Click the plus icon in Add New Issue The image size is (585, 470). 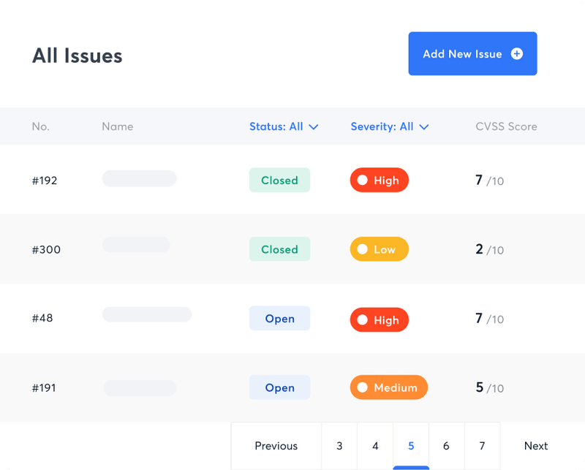coord(517,53)
